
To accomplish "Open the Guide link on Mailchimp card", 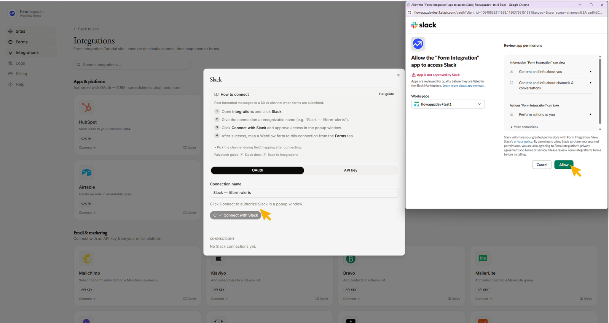I will 190,299.
